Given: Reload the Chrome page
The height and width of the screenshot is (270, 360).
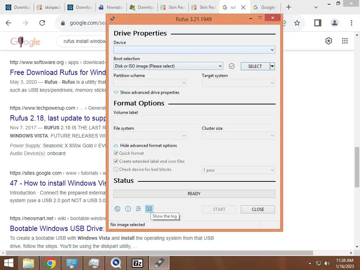Looking at the screenshot, I should coord(42,23).
